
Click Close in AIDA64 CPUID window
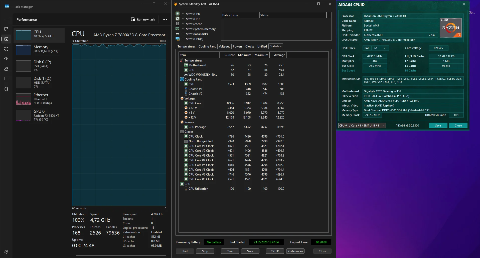tap(458, 125)
